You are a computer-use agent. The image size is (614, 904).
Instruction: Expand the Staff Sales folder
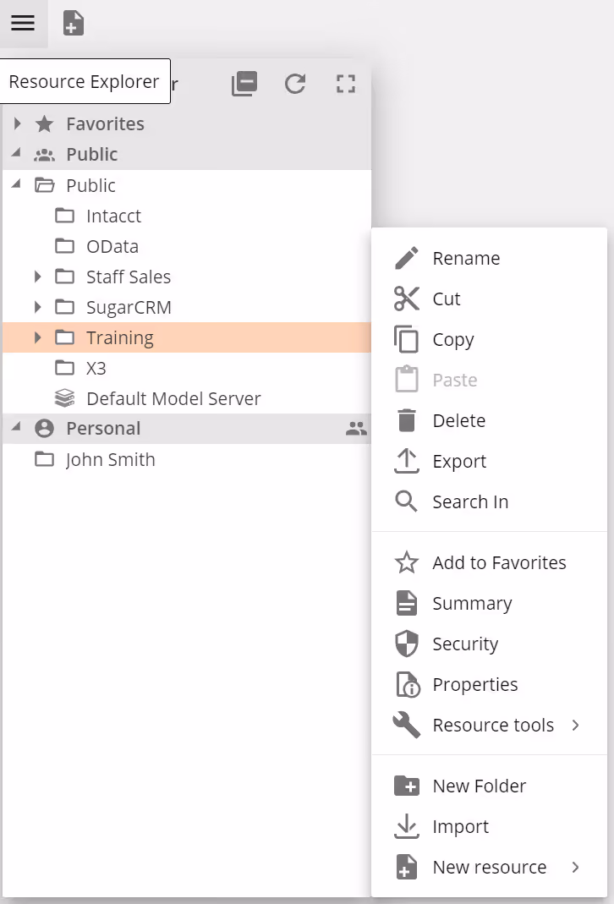pyautogui.click(x=37, y=277)
